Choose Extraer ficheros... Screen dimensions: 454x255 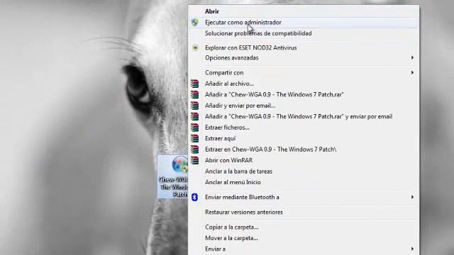[227, 127]
